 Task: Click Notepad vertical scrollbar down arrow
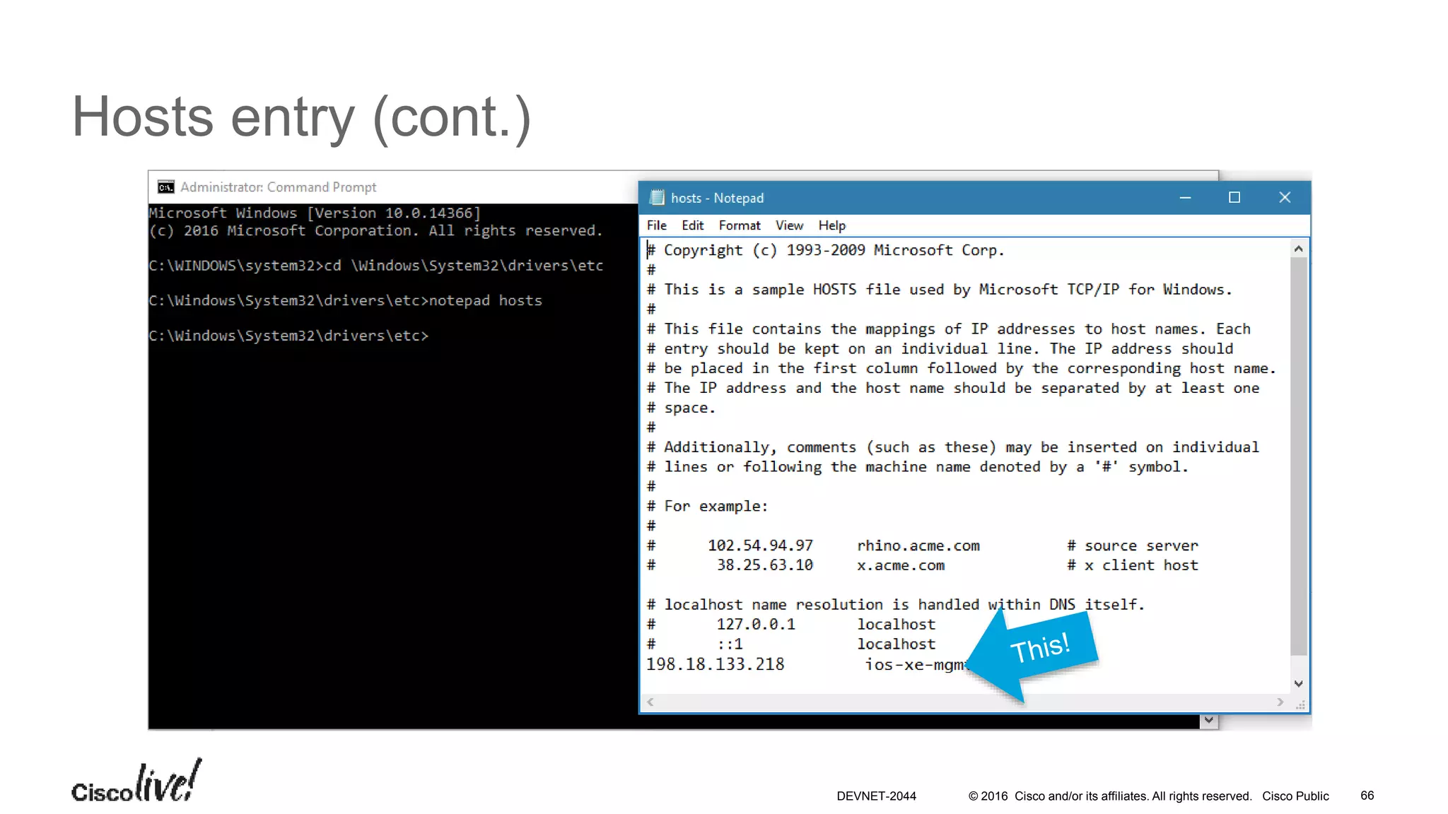coord(1298,683)
